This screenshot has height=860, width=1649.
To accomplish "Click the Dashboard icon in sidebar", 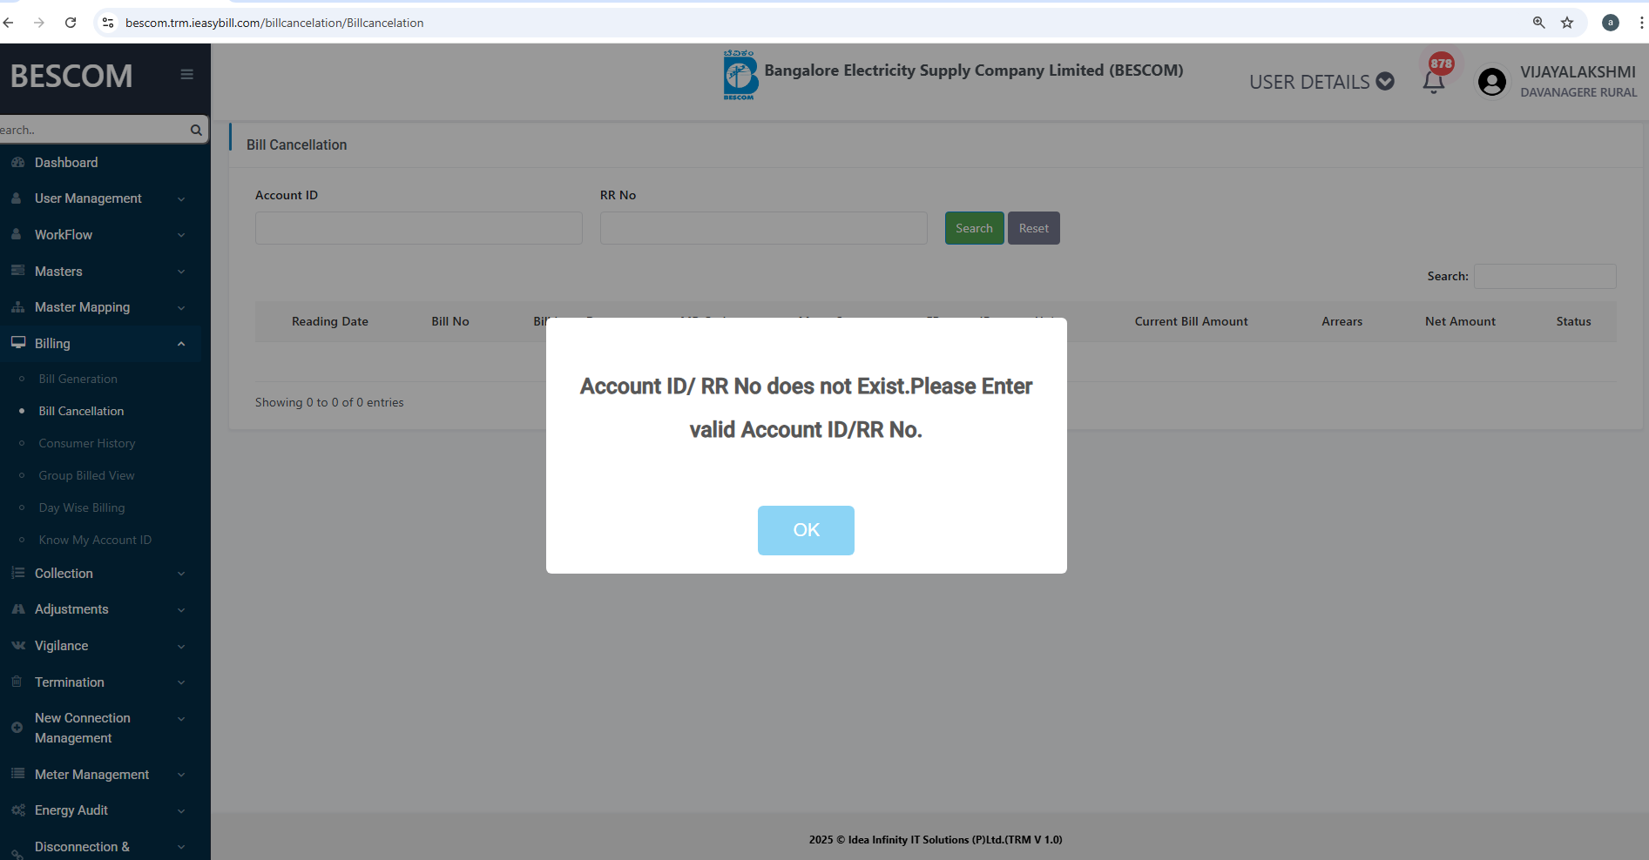I will pyautogui.click(x=17, y=163).
